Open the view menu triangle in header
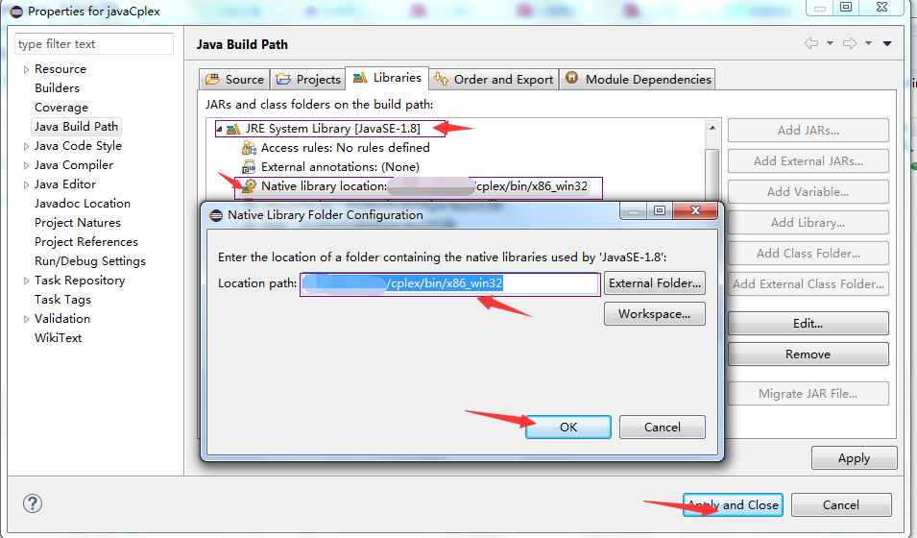This screenshot has height=538, width=917. (887, 44)
